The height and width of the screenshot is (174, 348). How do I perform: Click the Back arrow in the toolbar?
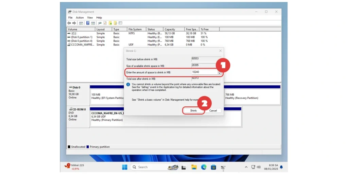(69, 23)
